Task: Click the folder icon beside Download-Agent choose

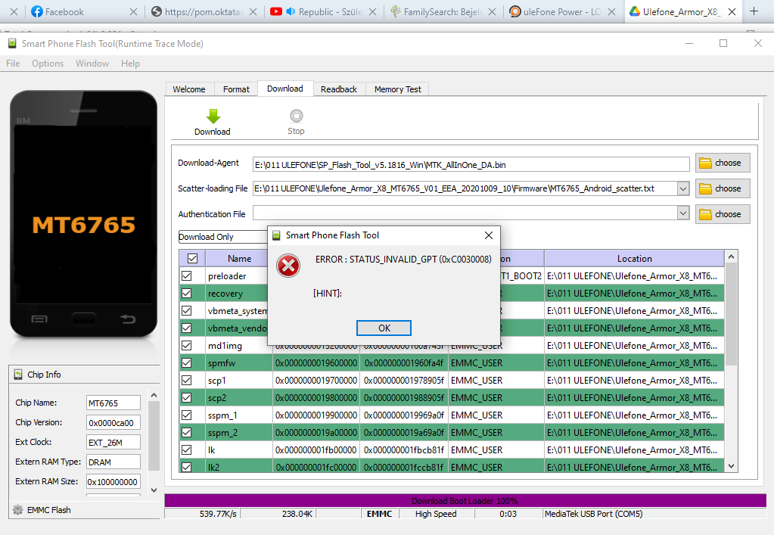Action: tap(705, 163)
